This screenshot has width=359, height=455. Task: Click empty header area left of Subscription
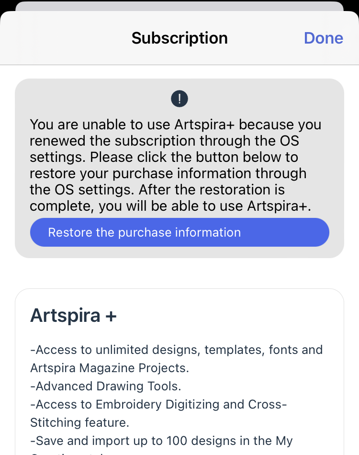coord(62,38)
